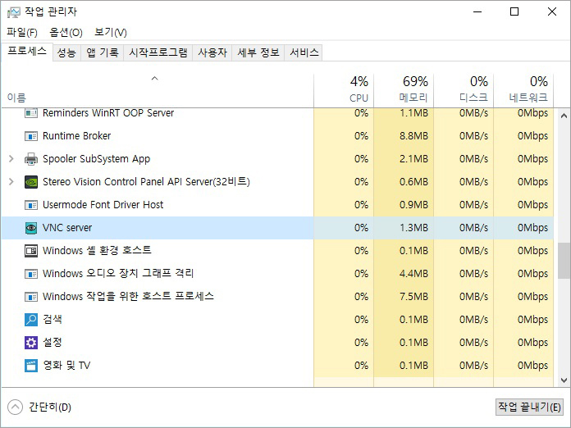The image size is (571, 428).
Task: Select the VNC server process name
Action: coord(67,228)
